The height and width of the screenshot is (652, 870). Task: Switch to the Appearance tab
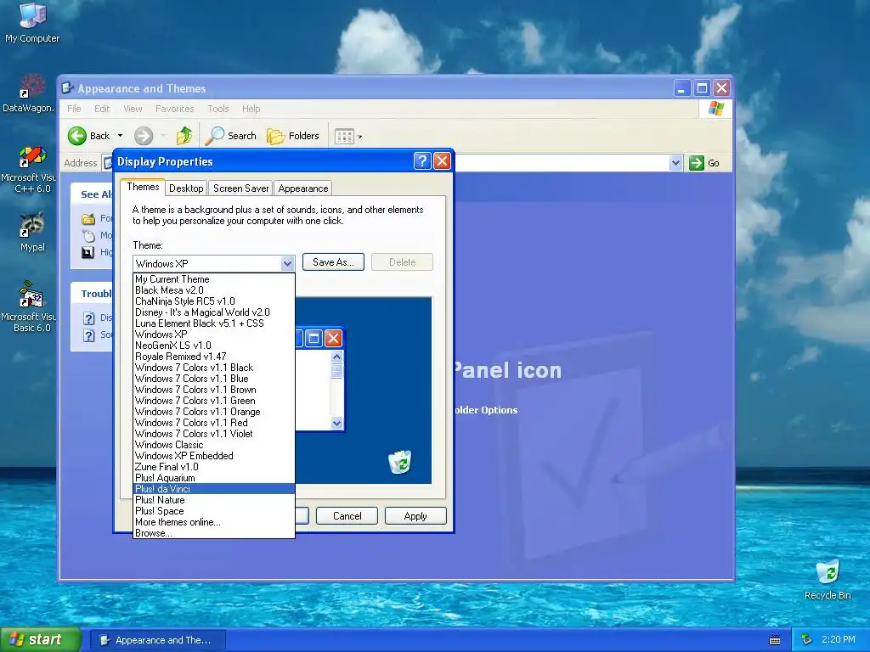pyautogui.click(x=303, y=188)
